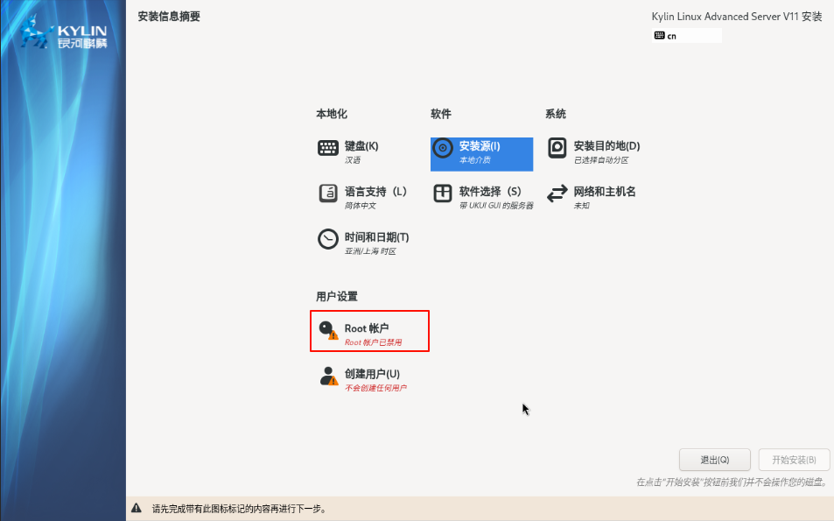This screenshot has width=834, height=521.
Task: Open the software selection package icon
Action: pos(443,194)
